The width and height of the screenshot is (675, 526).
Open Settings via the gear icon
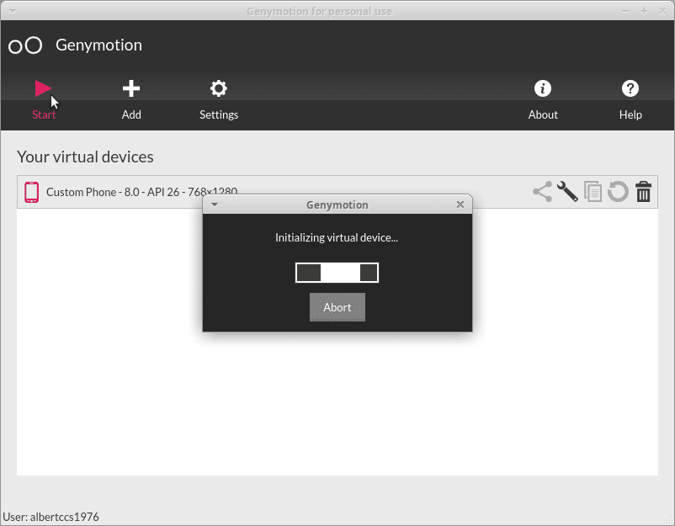[x=219, y=88]
